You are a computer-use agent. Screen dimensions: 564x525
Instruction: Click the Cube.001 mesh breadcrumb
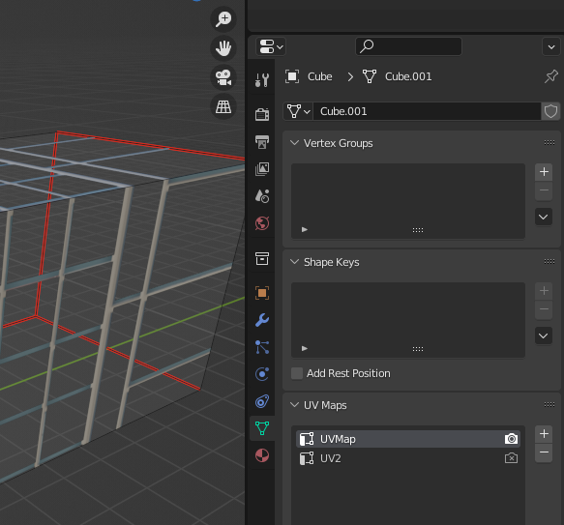[397, 76]
